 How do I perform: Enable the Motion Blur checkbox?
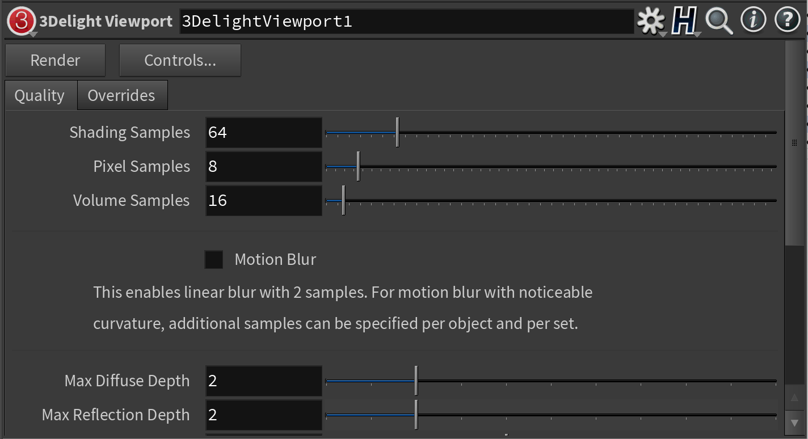(x=214, y=260)
